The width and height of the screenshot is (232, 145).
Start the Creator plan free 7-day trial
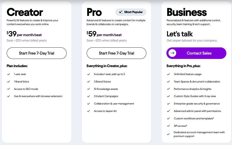coord(37,53)
